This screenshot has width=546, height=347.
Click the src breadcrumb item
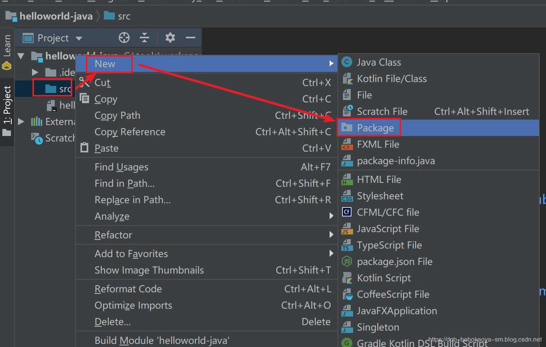point(124,16)
